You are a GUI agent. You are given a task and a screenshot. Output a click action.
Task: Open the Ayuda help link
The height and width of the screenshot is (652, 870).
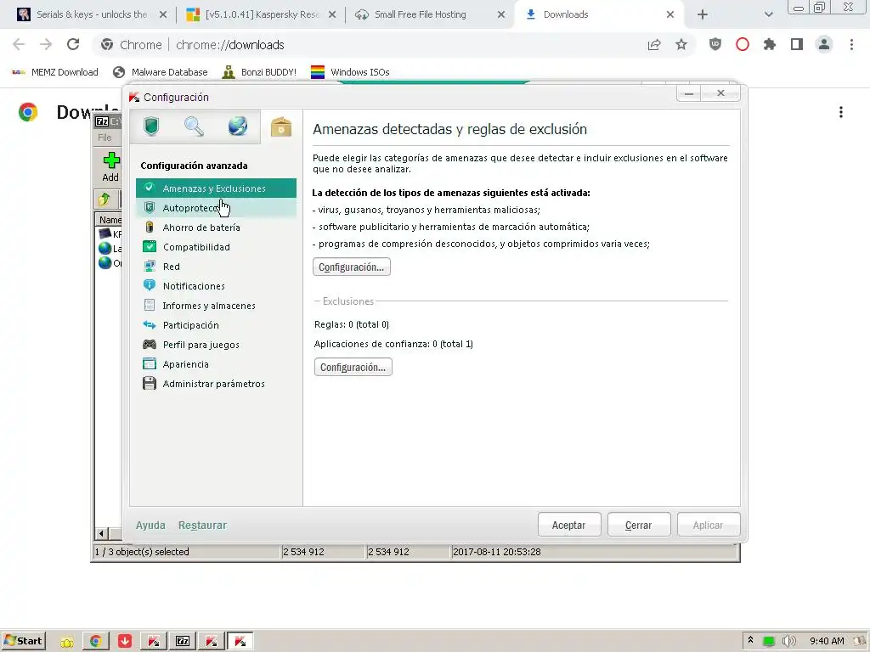150,525
